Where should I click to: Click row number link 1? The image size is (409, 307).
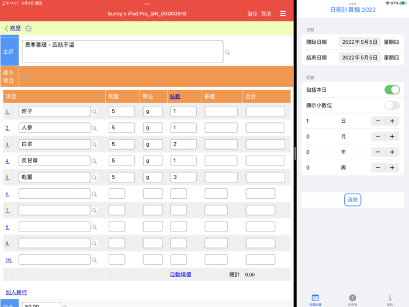pyautogui.click(x=8, y=112)
